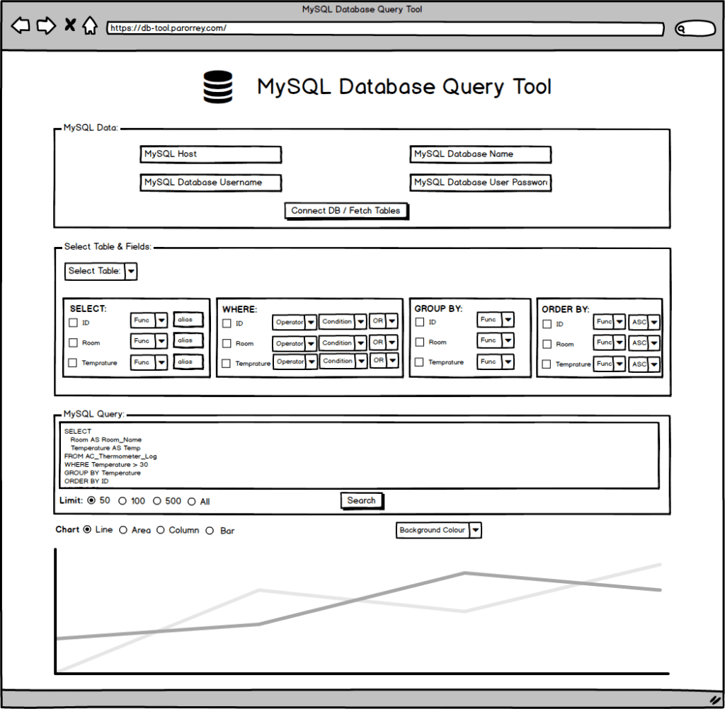The image size is (725, 709).
Task: Click the stop loading X icon
Action: click(70, 25)
